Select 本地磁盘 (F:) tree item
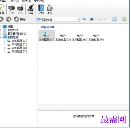 [19, 51]
